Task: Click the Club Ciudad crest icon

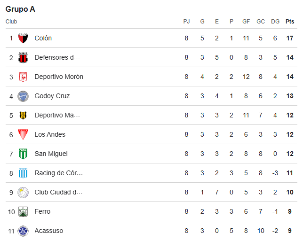Action: coord(23,192)
